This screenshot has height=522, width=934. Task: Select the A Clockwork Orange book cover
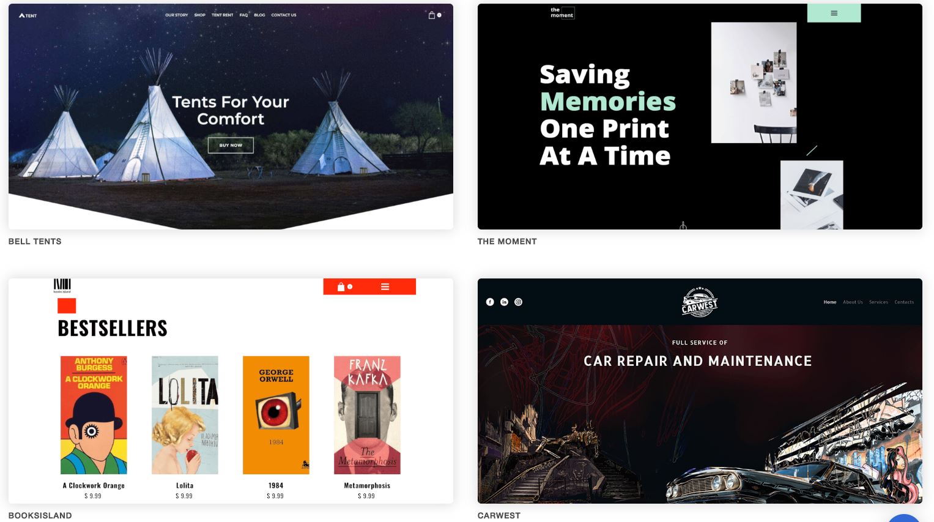click(94, 415)
